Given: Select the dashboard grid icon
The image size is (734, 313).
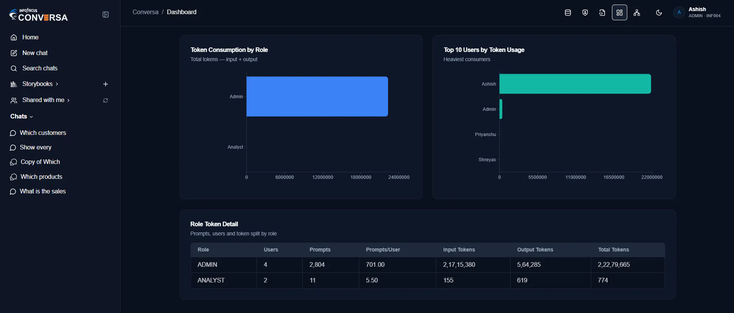Looking at the screenshot, I should [620, 13].
